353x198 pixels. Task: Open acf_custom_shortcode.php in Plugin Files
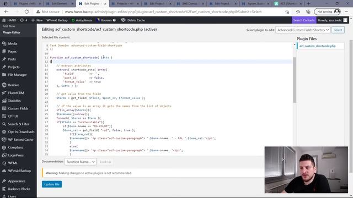pos(318,46)
